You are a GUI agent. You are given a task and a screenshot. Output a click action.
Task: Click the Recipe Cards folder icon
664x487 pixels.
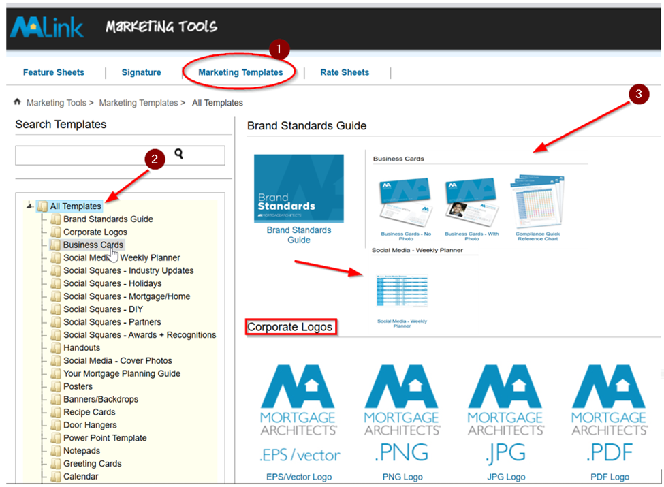(55, 412)
